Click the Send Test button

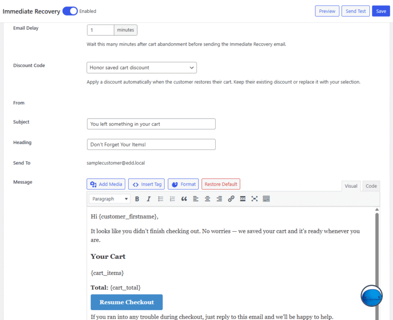pos(356,11)
